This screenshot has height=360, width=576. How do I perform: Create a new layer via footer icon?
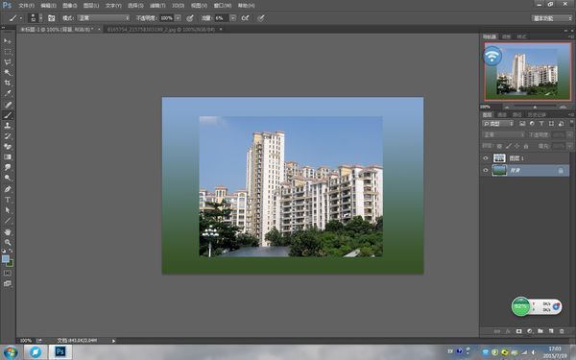pyautogui.click(x=551, y=331)
